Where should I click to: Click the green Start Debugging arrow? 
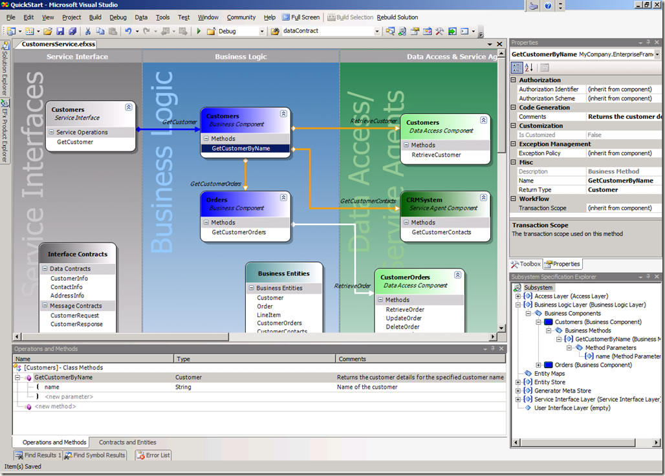coord(199,31)
